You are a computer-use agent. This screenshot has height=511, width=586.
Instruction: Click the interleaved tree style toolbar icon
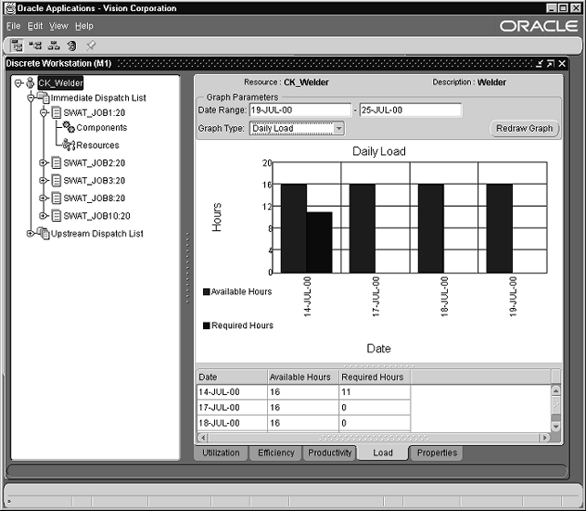pyautogui.click(x=35, y=45)
